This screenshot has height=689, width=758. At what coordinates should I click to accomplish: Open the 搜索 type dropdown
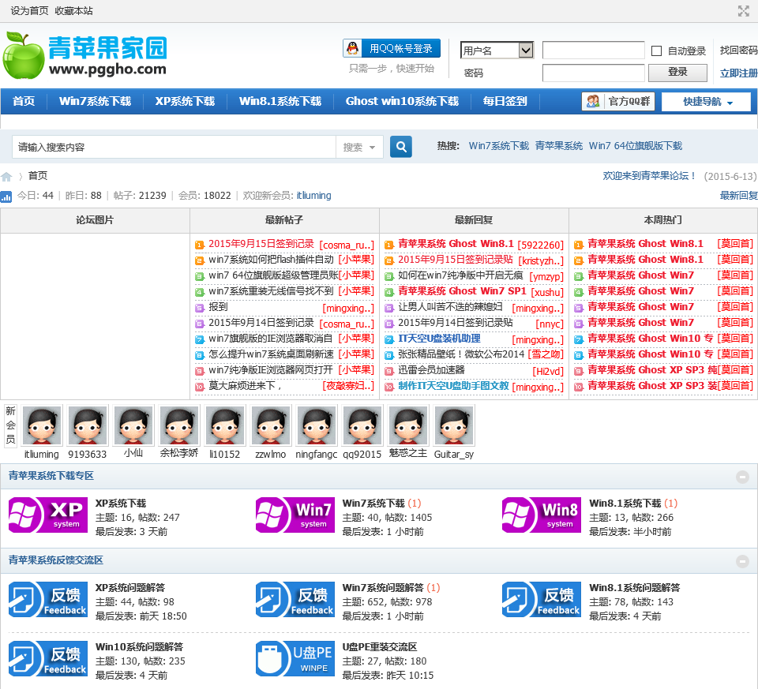(362, 147)
